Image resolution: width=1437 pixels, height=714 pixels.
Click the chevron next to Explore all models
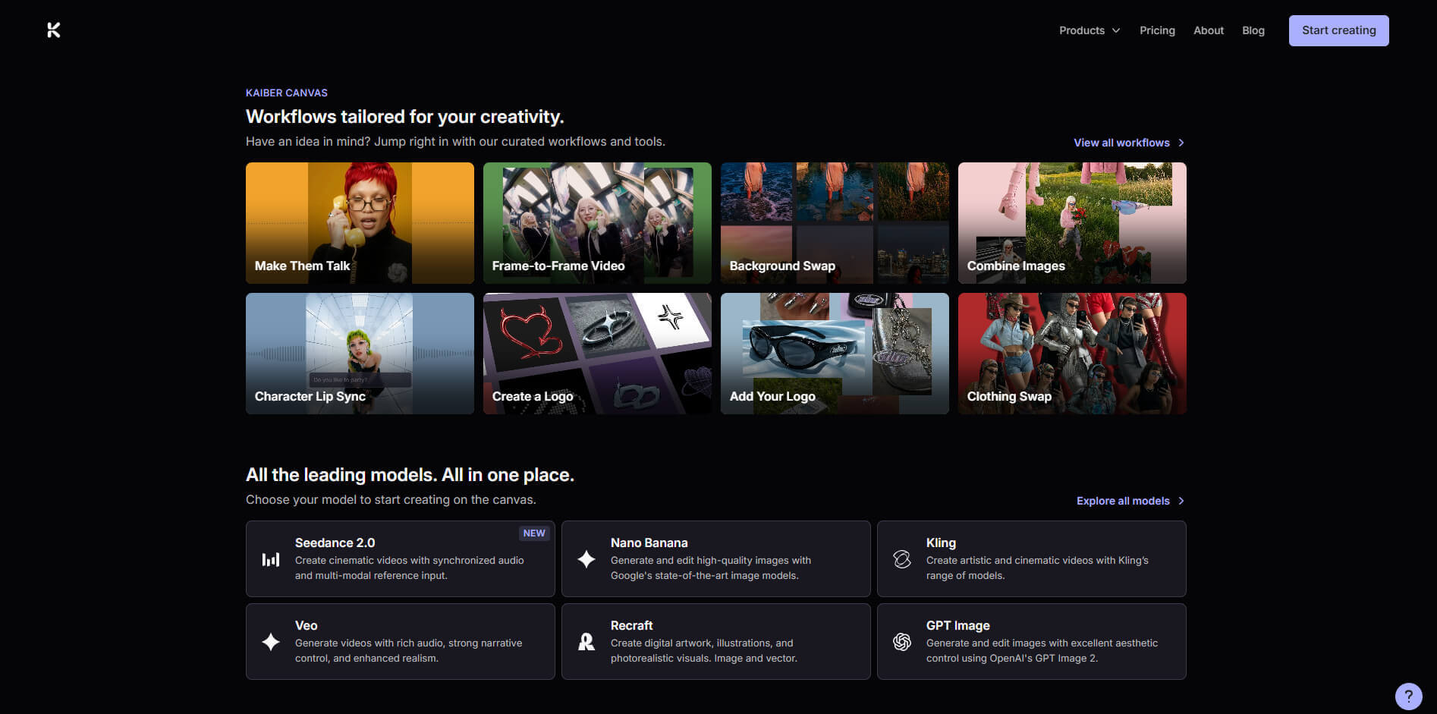pyautogui.click(x=1181, y=501)
